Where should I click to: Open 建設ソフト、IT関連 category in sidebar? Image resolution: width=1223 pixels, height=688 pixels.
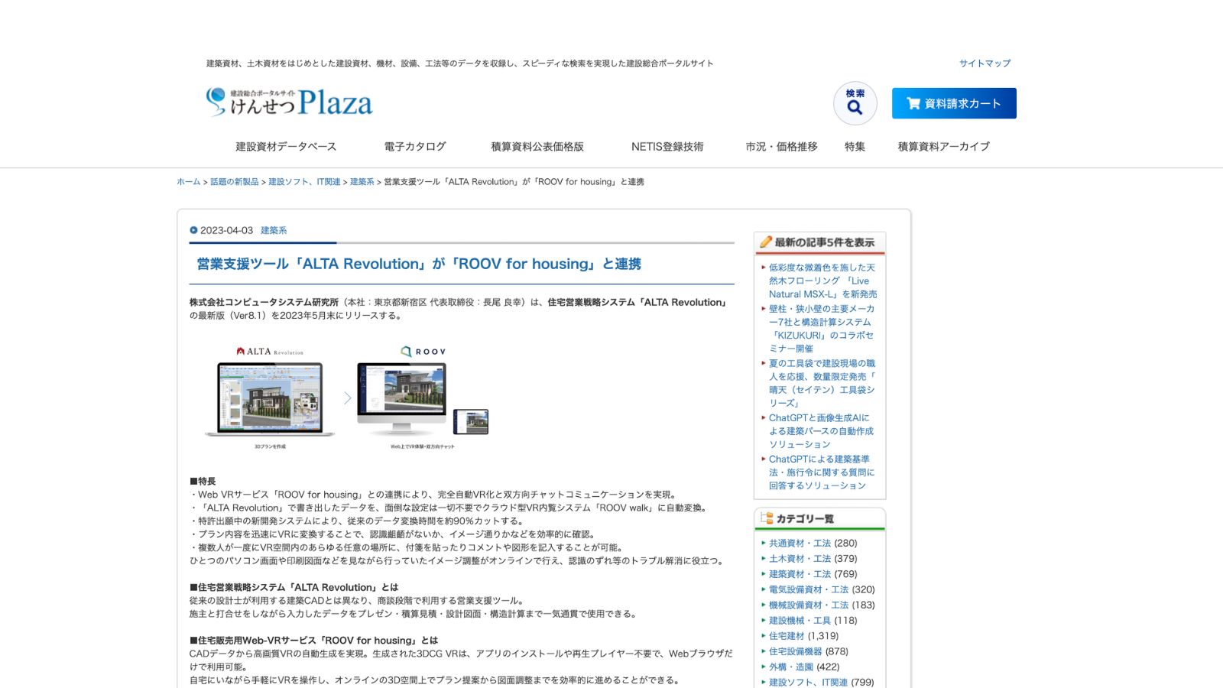(x=808, y=682)
